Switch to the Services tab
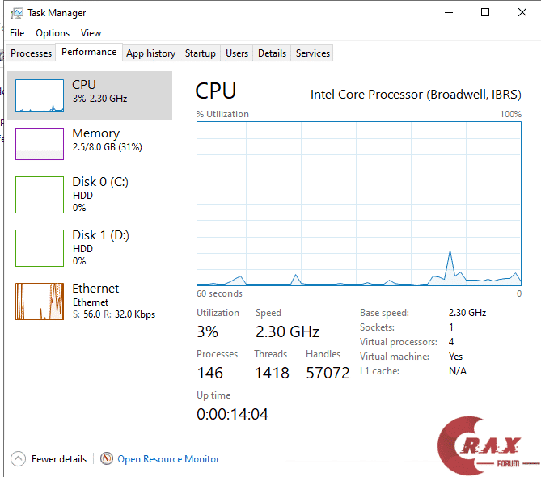Image resolution: width=541 pixels, height=477 pixels. point(313,53)
